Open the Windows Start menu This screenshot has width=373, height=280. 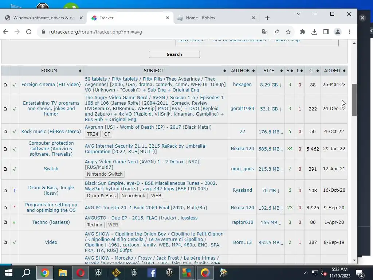tap(9, 273)
